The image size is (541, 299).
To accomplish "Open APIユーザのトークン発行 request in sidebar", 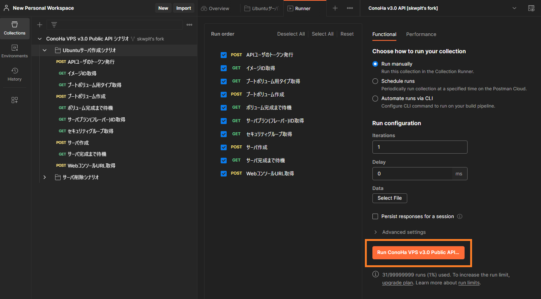I will pyautogui.click(x=91, y=62).
